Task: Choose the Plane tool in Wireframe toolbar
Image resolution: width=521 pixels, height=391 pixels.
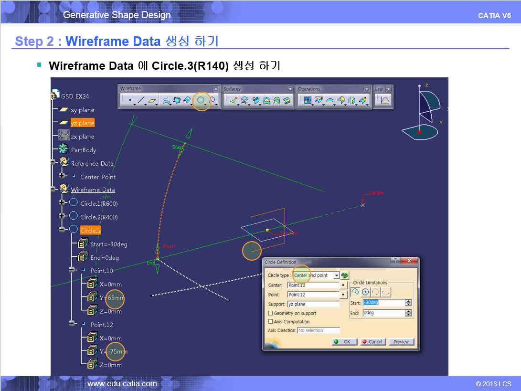Action: click(x=152, y=101)
